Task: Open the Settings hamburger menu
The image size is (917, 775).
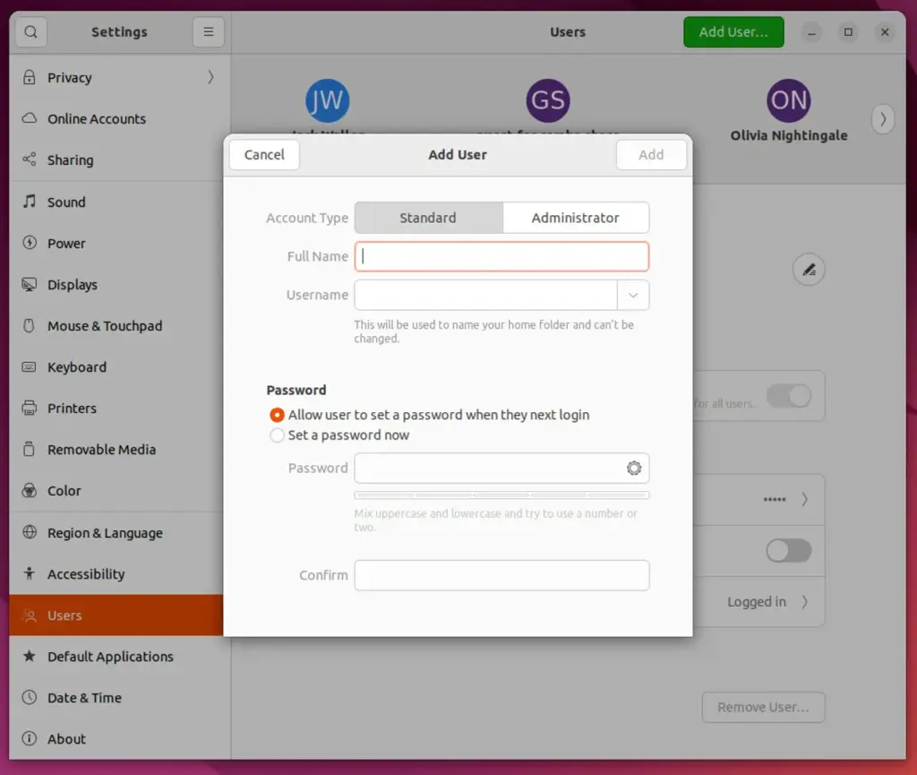Action: click(208, 32)
